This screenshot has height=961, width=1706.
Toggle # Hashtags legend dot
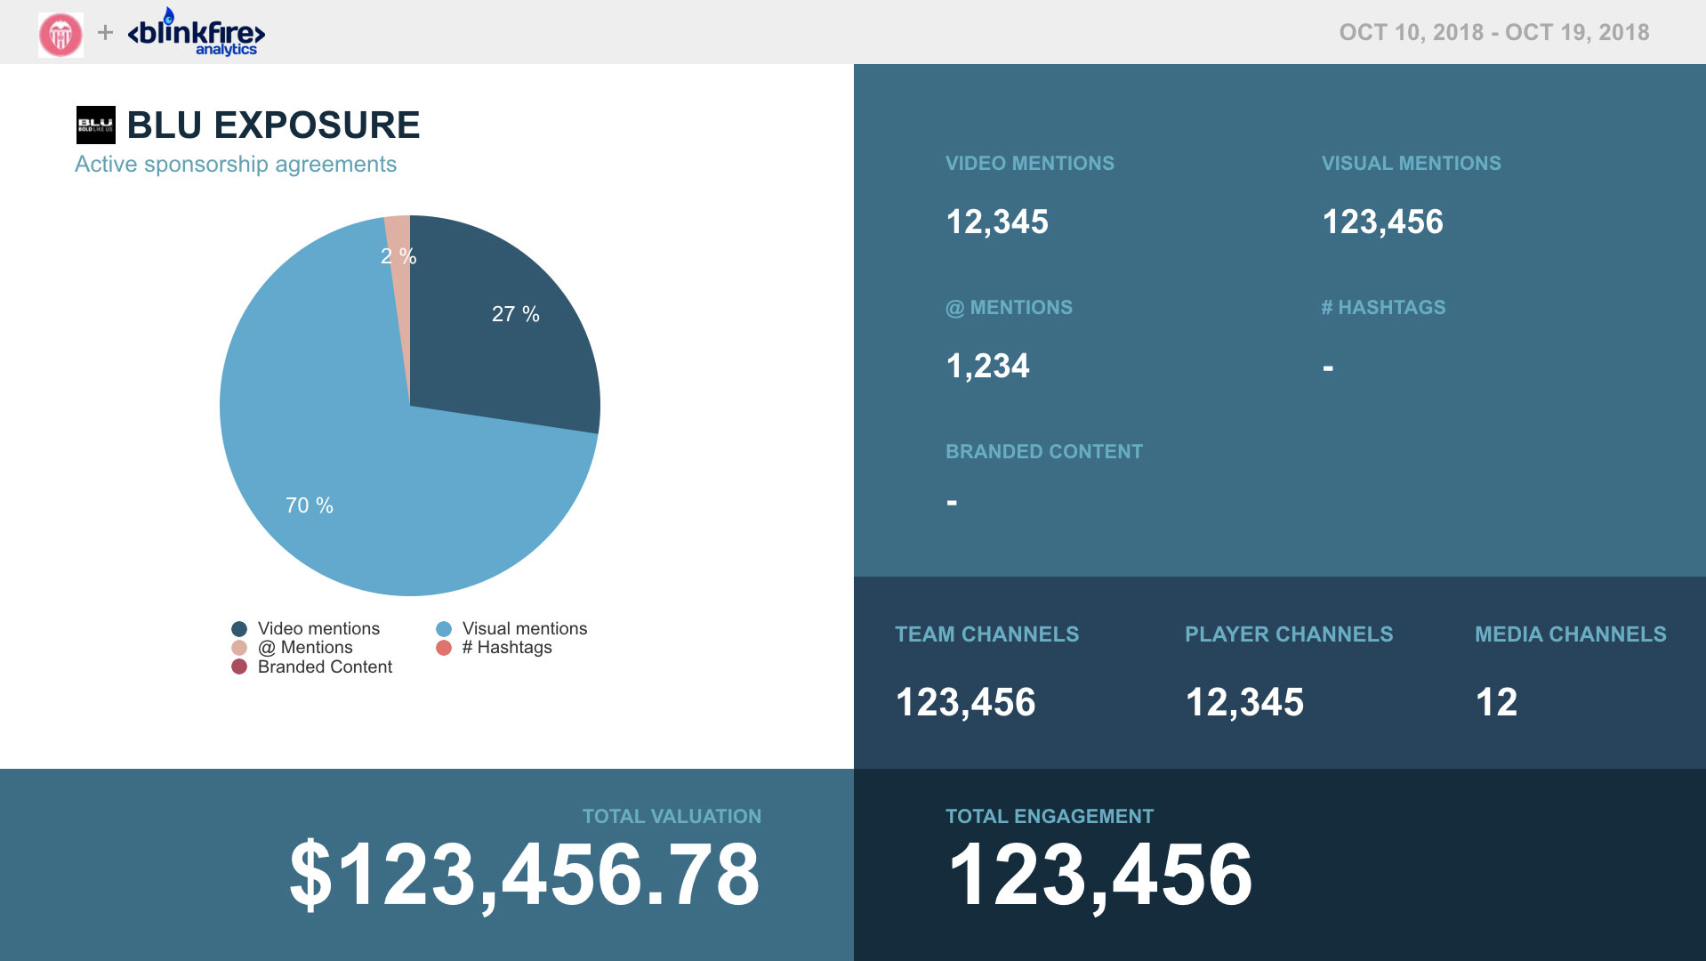tap(444, 648)
